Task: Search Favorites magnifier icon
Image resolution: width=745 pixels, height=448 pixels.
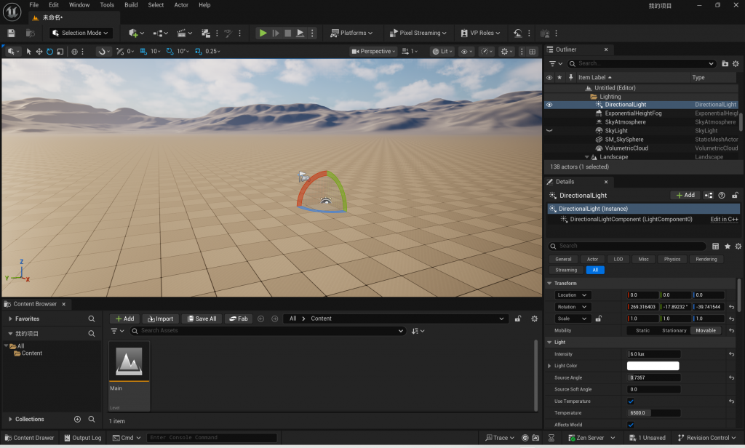Action: [91, 319]
